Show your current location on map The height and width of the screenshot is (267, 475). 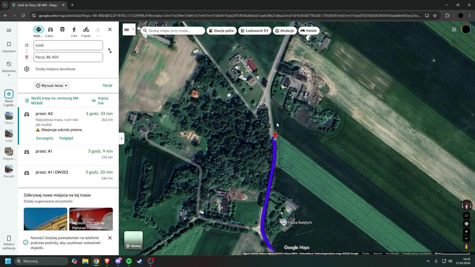point(466,224)
